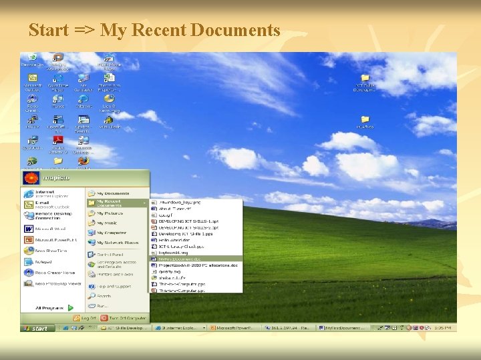Open the Run... command in the Start menu
481x360 pixels.
pos(117,306)
